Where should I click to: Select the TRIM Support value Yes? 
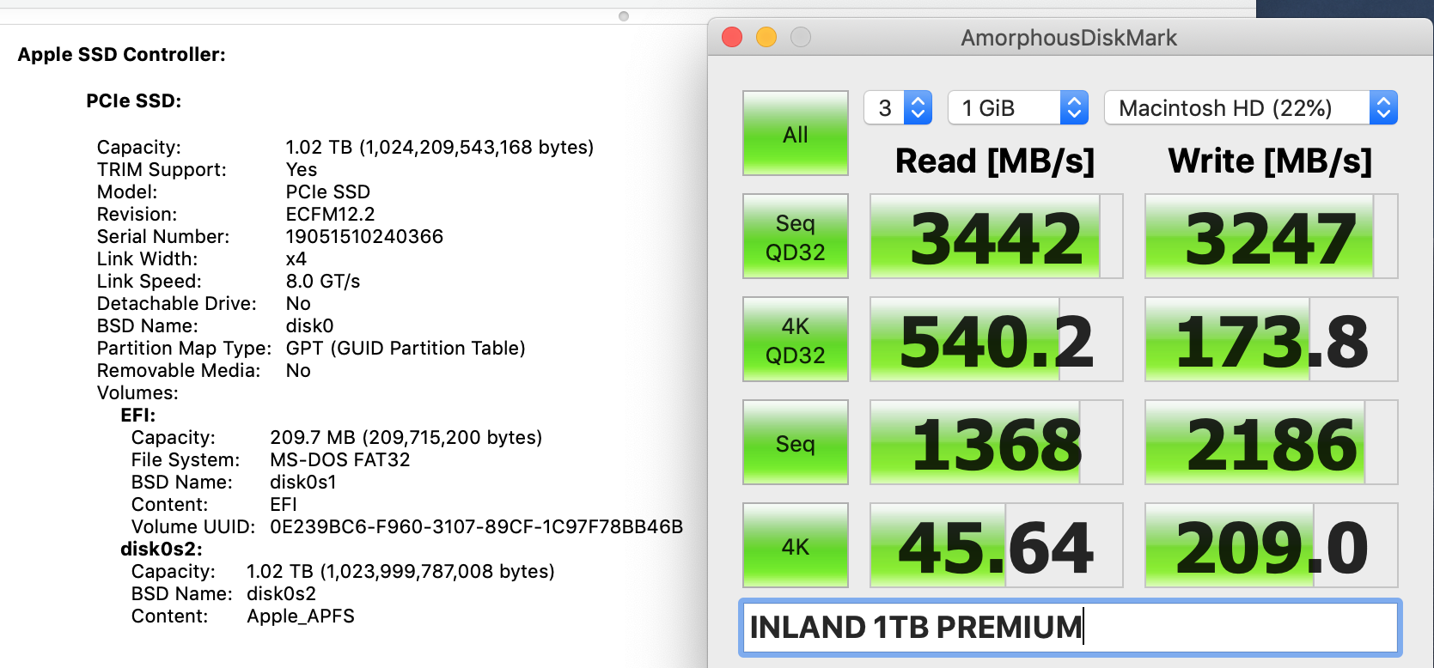(301, 169)
